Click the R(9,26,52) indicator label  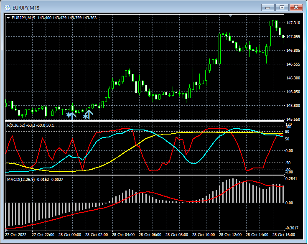15,125
